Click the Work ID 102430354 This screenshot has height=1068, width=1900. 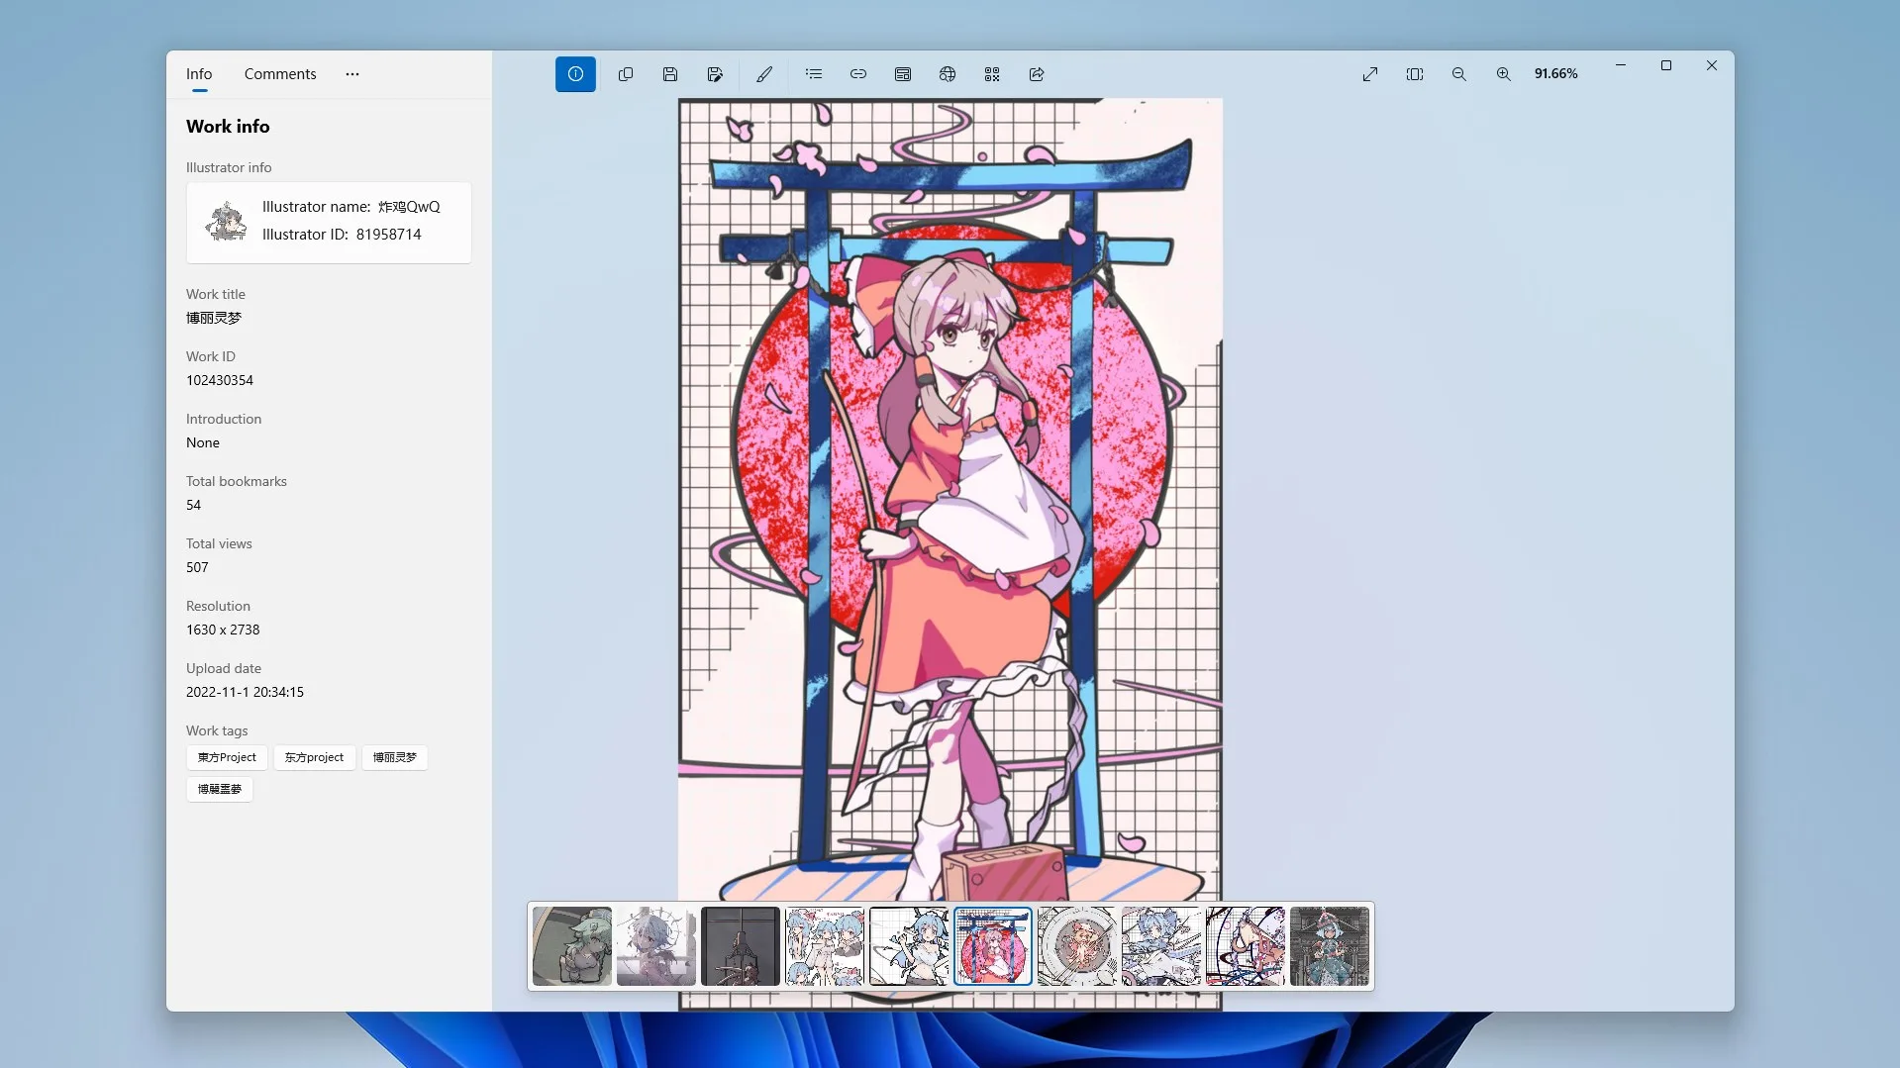[x=220, y=380]
